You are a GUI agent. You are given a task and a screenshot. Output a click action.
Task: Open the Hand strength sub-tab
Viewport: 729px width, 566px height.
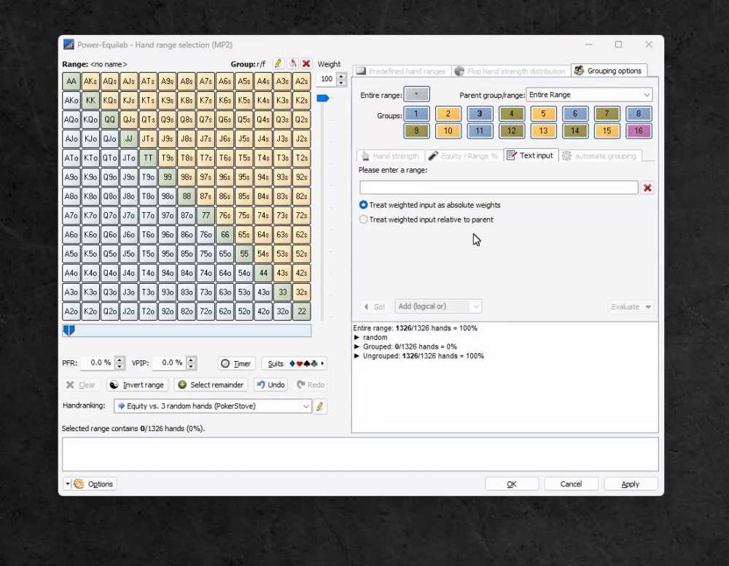(391, 156)
